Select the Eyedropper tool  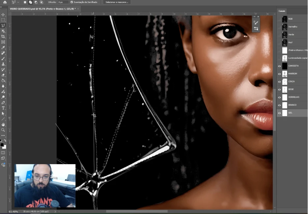point(3,47)
